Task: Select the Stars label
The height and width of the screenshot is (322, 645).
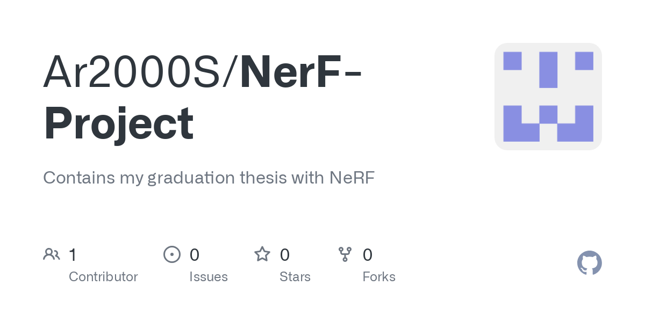Action: [295, 277]
